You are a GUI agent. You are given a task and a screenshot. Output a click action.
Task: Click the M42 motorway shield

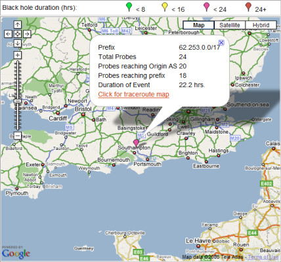pyautogui.click(x=126, y=31)
